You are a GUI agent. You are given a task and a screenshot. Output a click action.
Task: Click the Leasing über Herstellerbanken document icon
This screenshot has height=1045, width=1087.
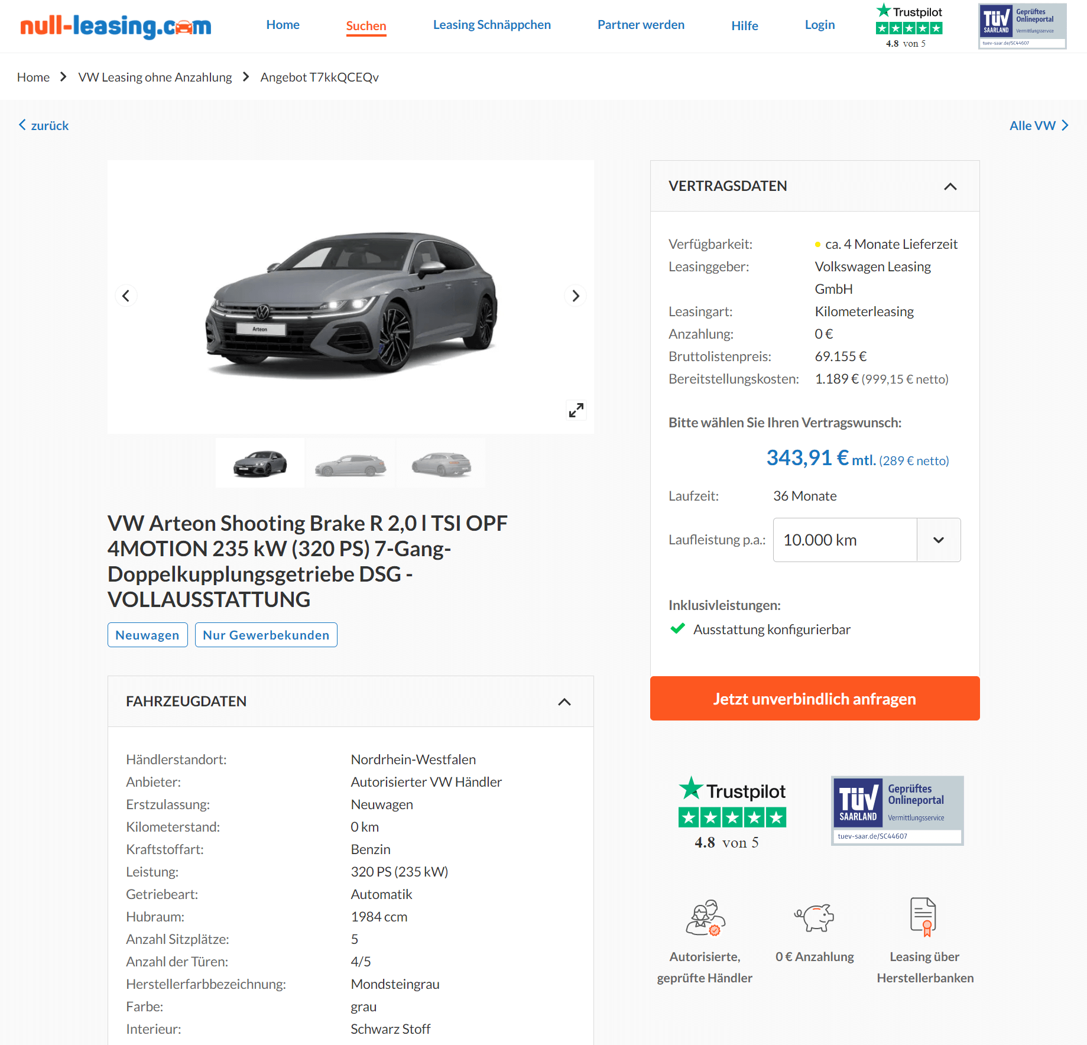(923, 917)
